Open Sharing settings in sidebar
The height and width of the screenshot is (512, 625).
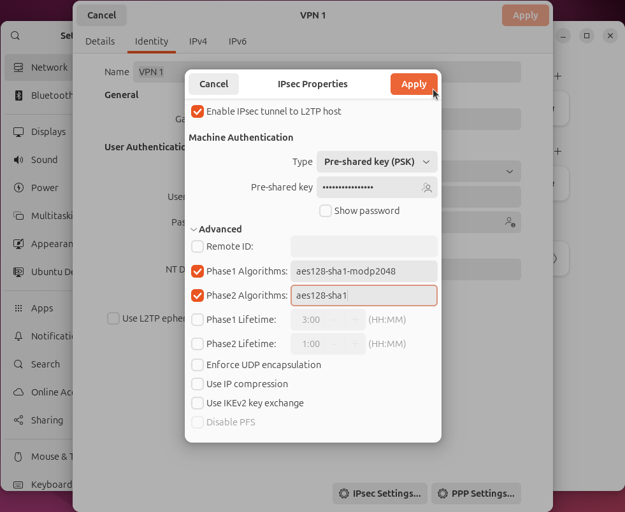[x=39, y=420]
